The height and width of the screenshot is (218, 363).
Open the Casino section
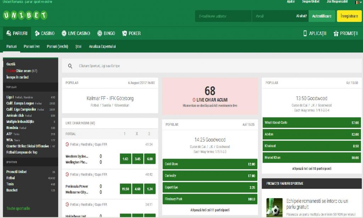click(x=45, y=33)
